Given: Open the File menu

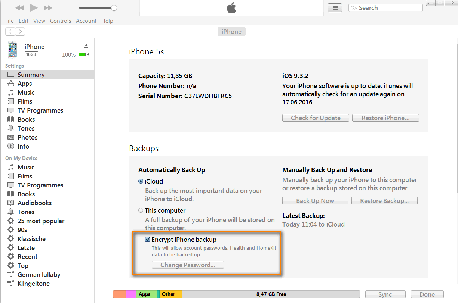Looking at the screenshot, I should pos(9,21).
